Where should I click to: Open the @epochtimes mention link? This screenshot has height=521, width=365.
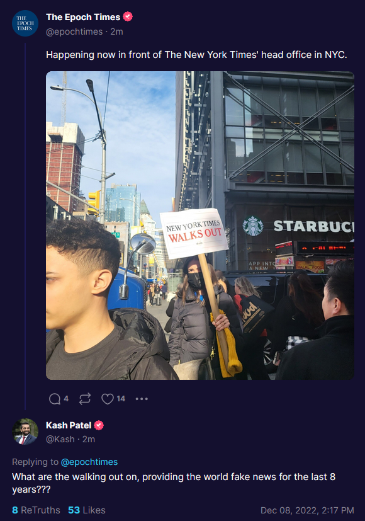click(89, 462)
